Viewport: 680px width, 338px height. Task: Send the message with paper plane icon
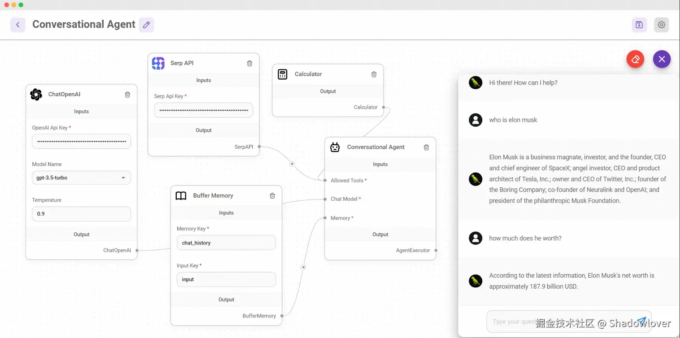[x=642, y=321]
